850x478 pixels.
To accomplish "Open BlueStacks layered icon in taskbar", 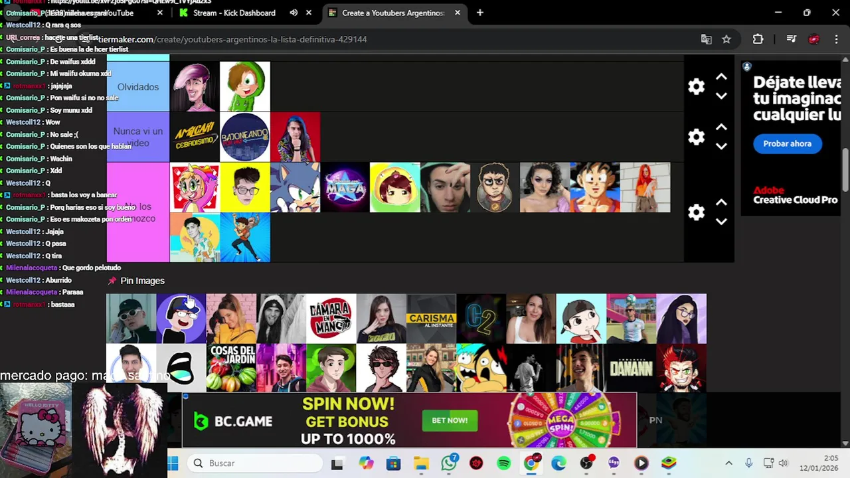I will coord(668,463).
